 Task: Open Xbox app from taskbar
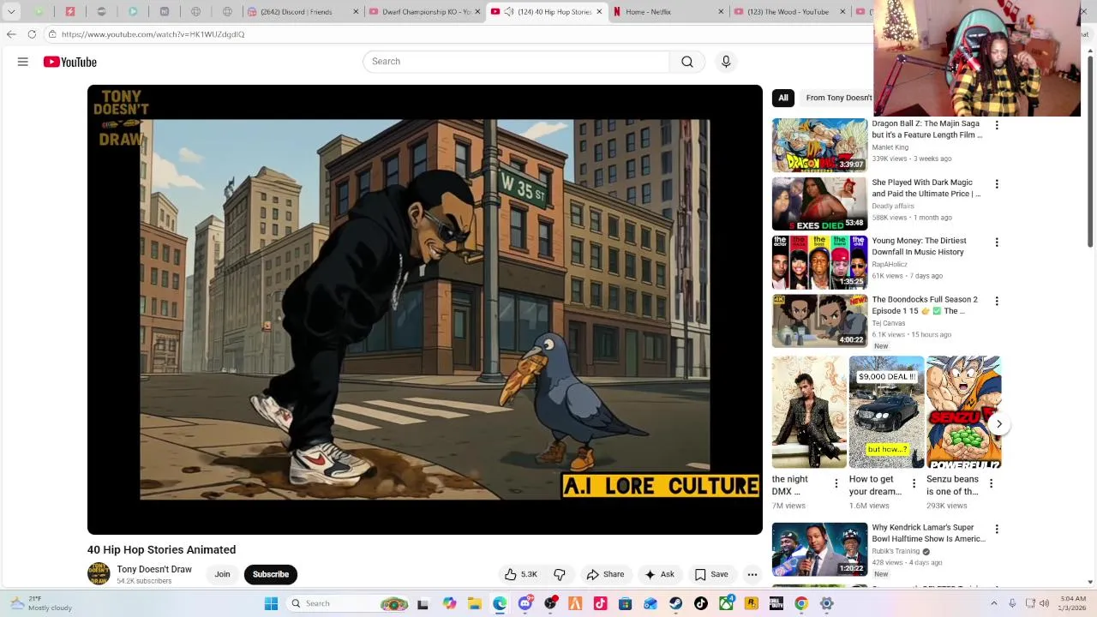click(x=727, y=603)
